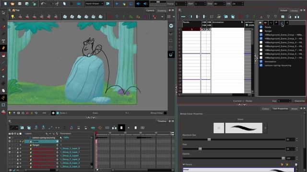Image resolution: width=307 pixels, height=172 pixels.
Task: Uncheck the cartoon-spring-bouncing column checkbox
Action: [261, 65]
